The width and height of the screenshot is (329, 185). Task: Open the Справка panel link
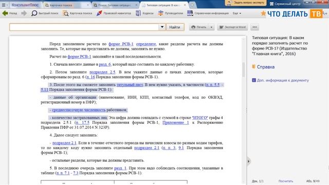(x=266, y=67)
